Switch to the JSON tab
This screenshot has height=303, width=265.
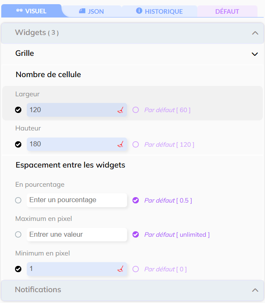(x=92, y=11)
